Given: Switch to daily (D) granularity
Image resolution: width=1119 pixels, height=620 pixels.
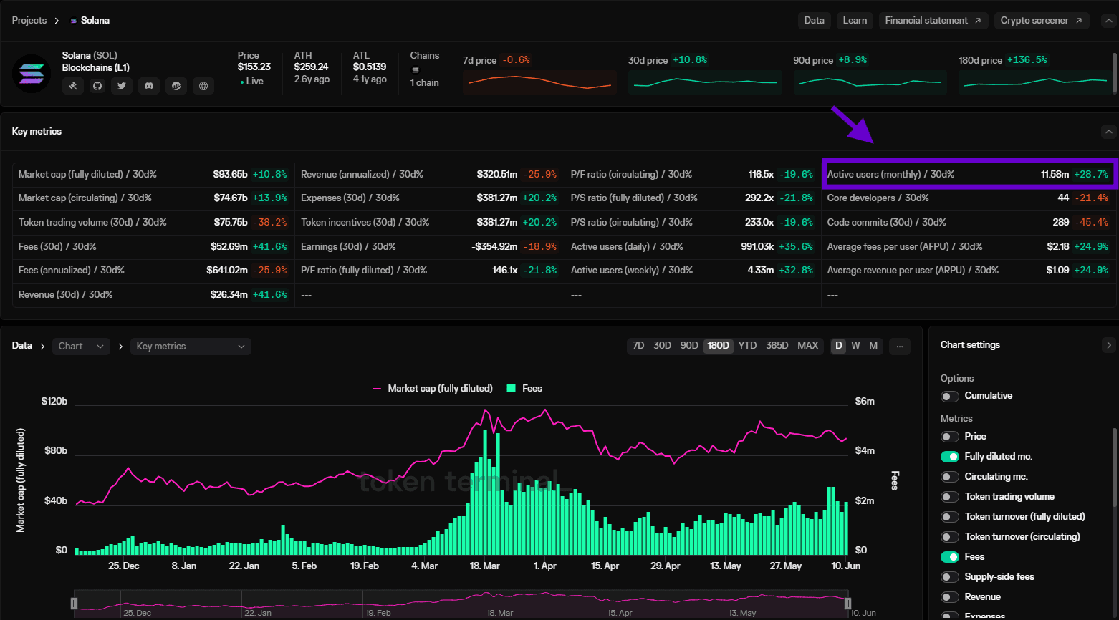Looking at the screenshot, I should [x=838, y=346].
